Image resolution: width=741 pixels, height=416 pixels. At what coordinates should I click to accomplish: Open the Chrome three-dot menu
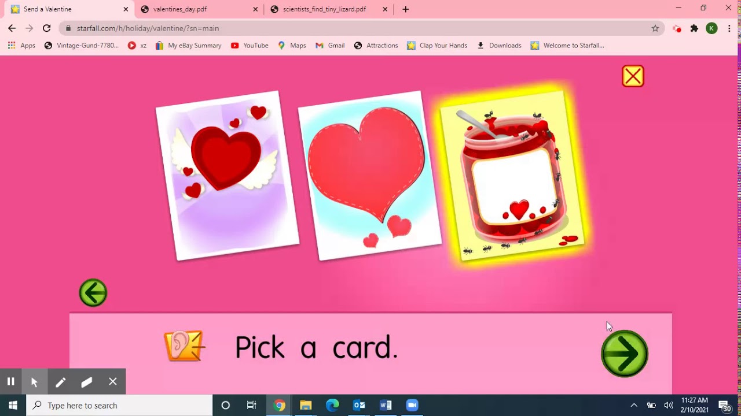click(x=729, y=28)
